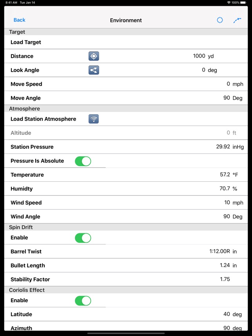Tap the battery icon in status bar
This screenshot has height=336, width=252.
243,2
